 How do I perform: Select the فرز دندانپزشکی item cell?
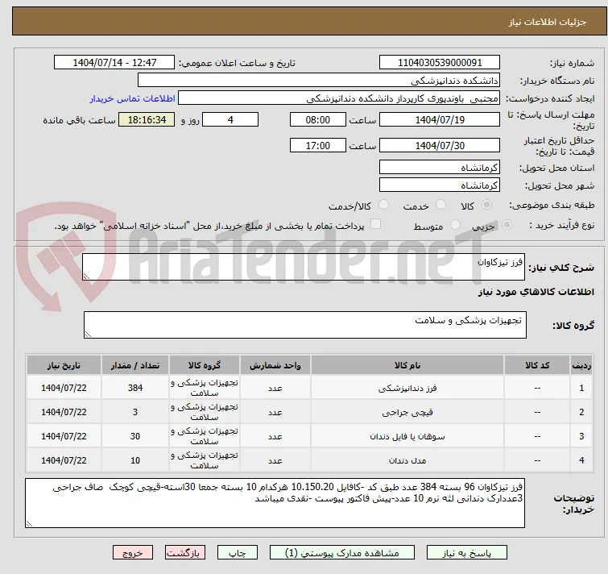[x=407, y=388]
